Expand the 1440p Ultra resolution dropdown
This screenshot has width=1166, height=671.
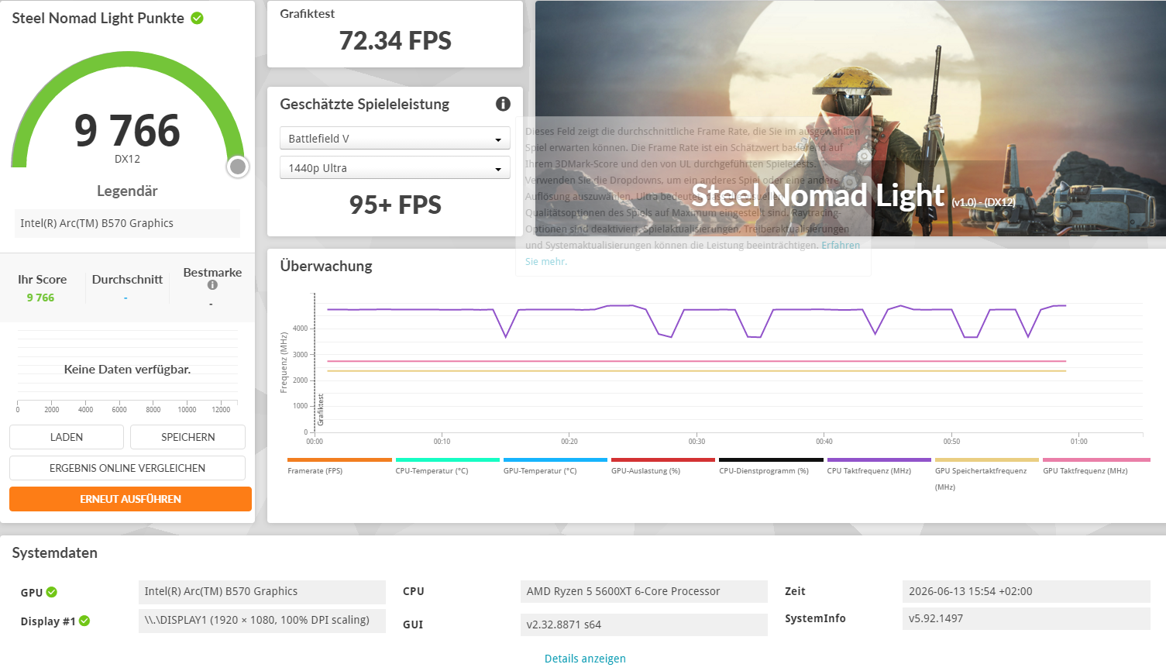click(394, 167)
